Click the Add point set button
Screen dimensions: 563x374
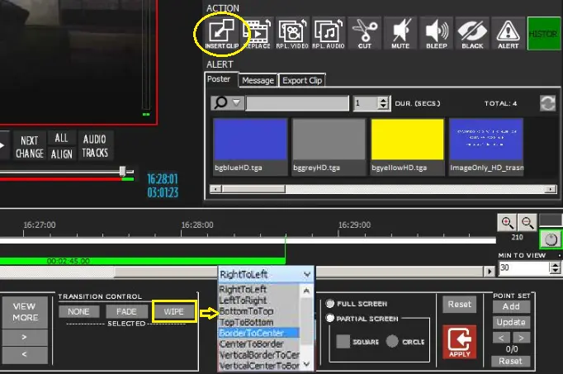pyautogui.click(x=511, y=307)
